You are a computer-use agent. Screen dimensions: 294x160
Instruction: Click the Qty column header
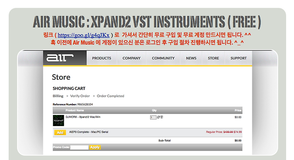coord(154,110)
